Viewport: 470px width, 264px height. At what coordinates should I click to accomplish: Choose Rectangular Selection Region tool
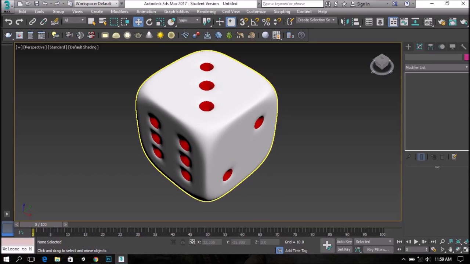[114, 22]
